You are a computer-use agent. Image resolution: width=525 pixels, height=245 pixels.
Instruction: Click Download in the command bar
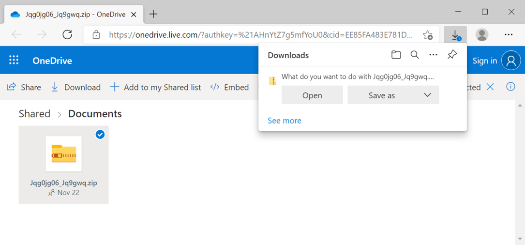point(76,87)
